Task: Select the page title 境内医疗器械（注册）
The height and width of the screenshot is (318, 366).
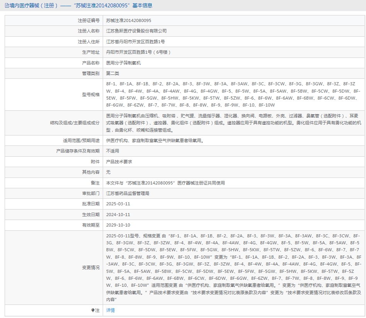Action: (x=34, y=6)
